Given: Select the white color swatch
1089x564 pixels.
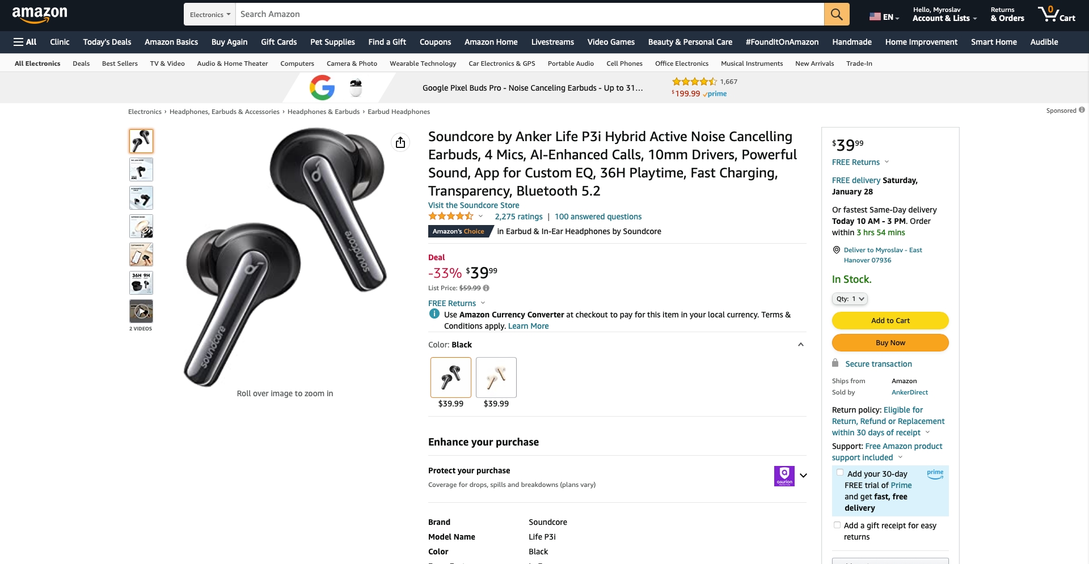Looking at the screenshot, I should point(496,378).
